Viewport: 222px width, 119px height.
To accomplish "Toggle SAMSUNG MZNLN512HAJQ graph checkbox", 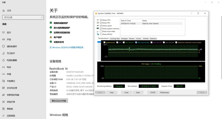I will coord(176,43).
